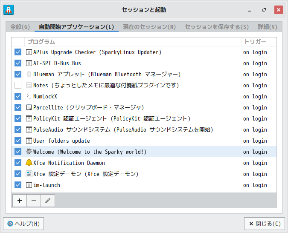The image size is (288, 233).
Task: Click the rocket app icon in title bar
Action: tap(9, 10)
